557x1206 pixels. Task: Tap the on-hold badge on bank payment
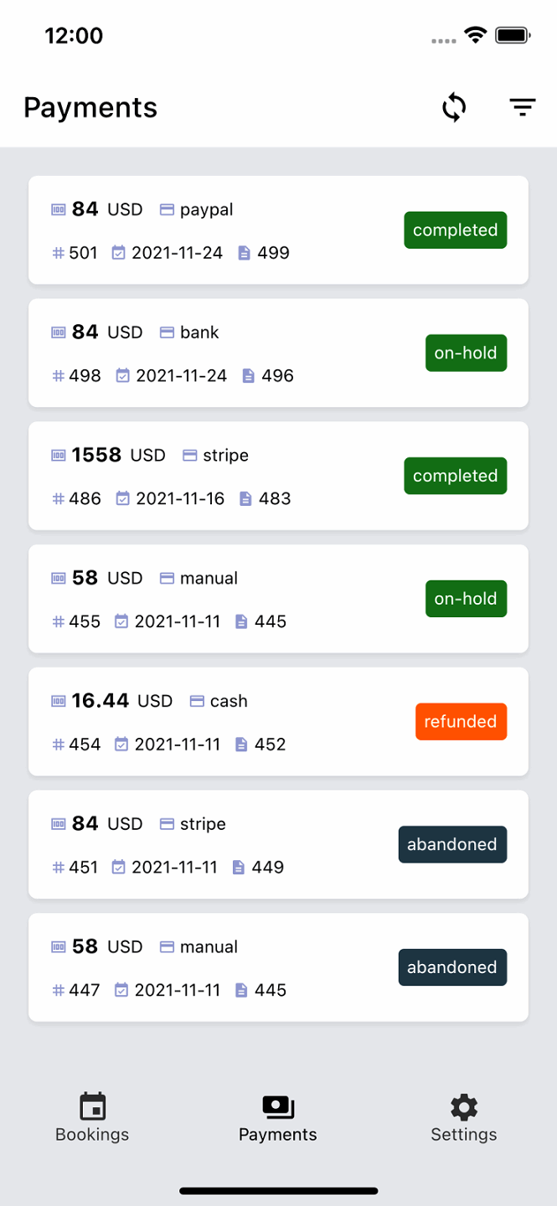pyautogui.click(x=465, y=353)
